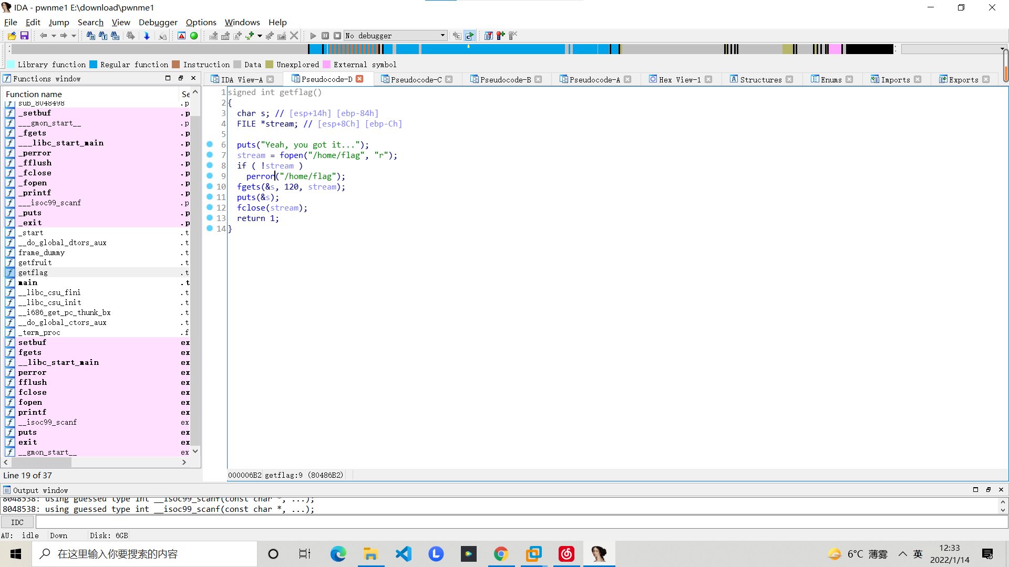Close the Imports tab
This screenshot has height=567, width=1009.
(x=918, y=79)
